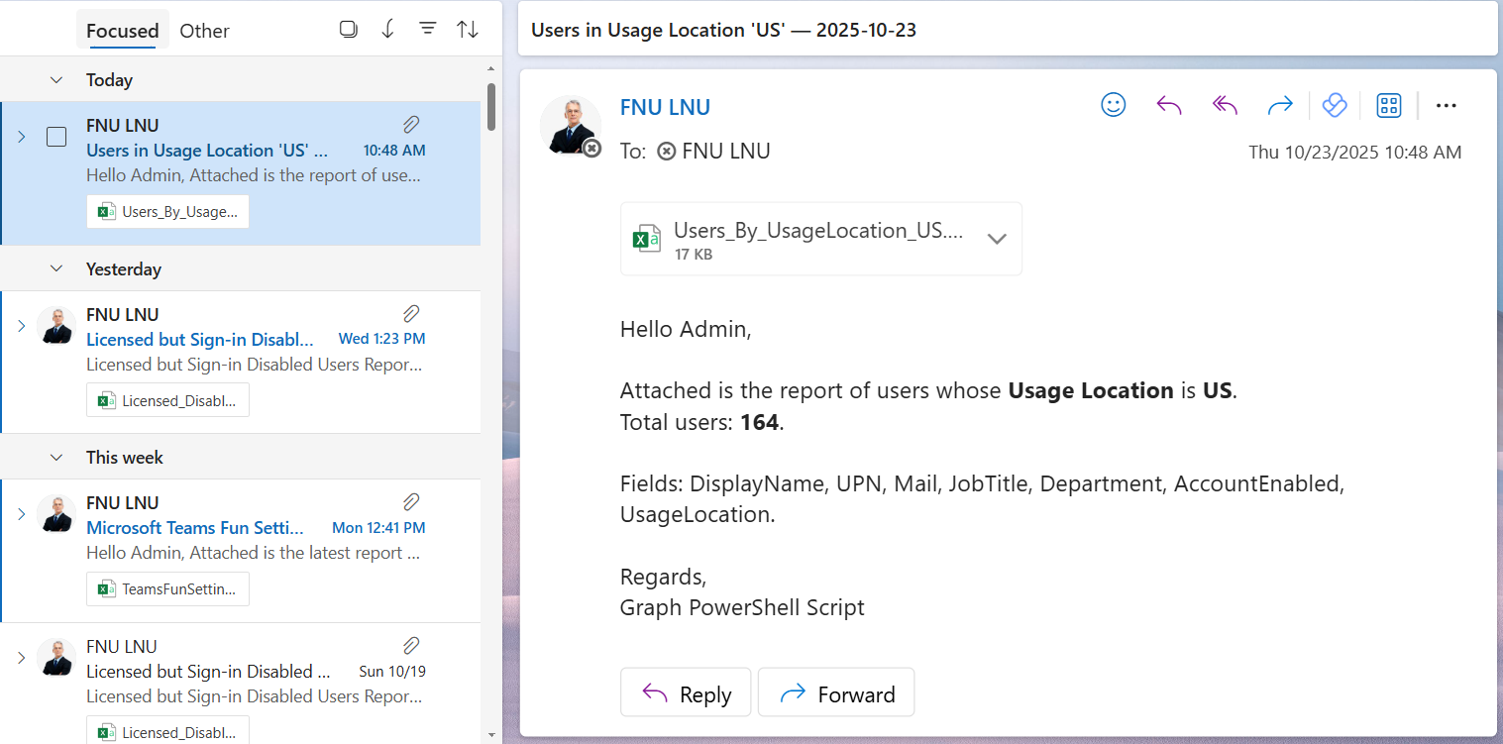Viewport: 1503px width, 744px height.
Task: Select the Focused inbox tab
Action: (x=122, y=31)
